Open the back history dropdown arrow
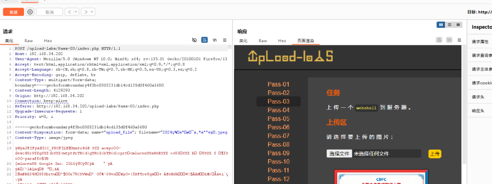 pyautogui.click(x=76, y=12)
